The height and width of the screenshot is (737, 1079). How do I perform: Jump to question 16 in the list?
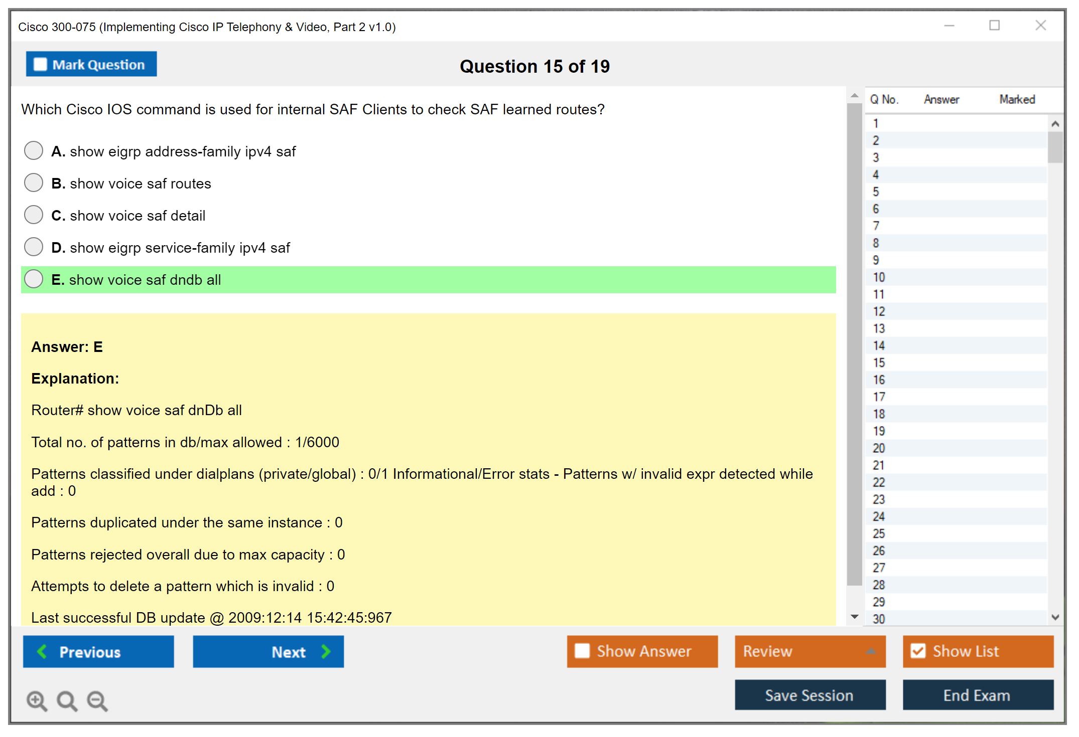click(x=879, y=380)
